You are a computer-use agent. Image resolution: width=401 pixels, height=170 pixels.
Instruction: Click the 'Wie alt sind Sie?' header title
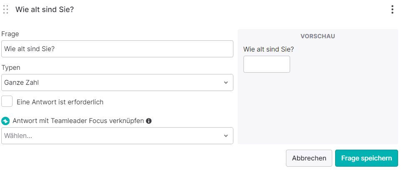pyautogui.click(x=45, y=10)
